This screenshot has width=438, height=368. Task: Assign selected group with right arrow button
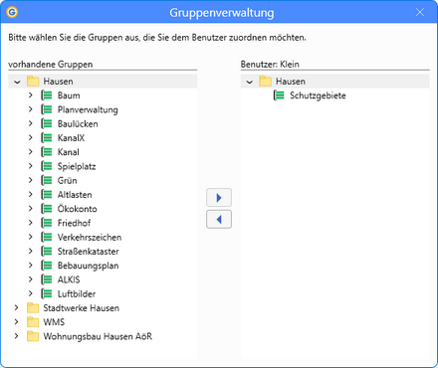point(219,198)
